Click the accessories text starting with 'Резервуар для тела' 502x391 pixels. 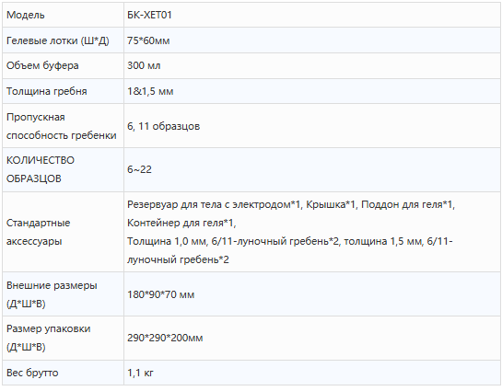[x=291, y=232]
